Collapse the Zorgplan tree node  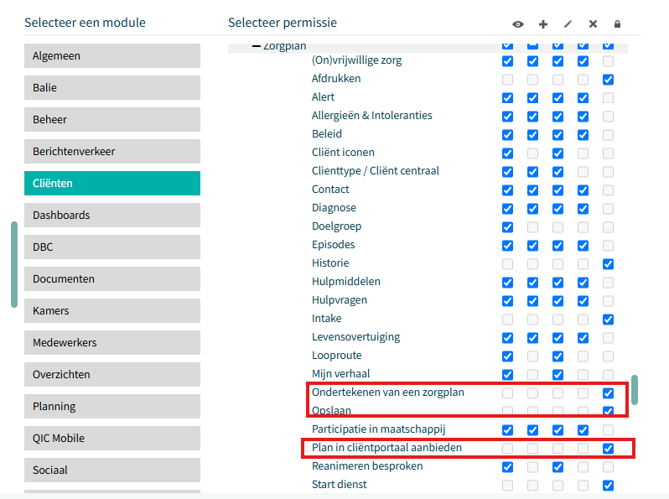256,46
